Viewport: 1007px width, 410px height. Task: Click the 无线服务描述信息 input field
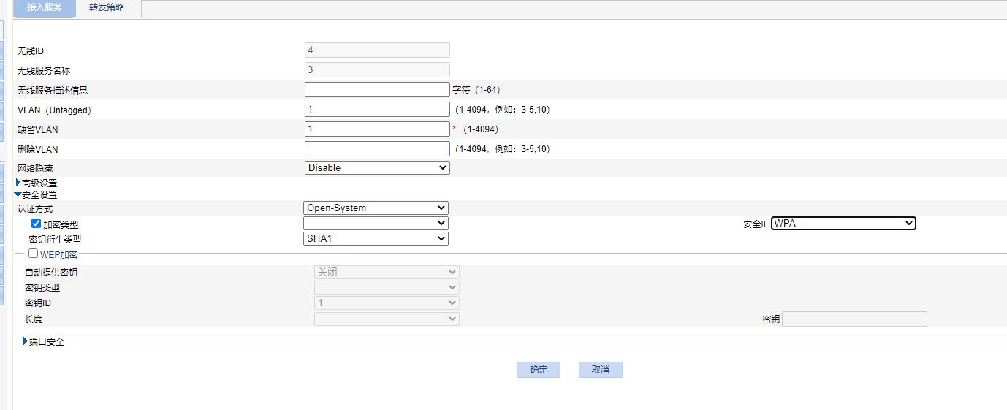tap(377, 90)
